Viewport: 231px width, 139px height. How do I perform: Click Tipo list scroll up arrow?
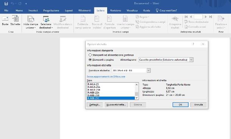tap(137, 84)
